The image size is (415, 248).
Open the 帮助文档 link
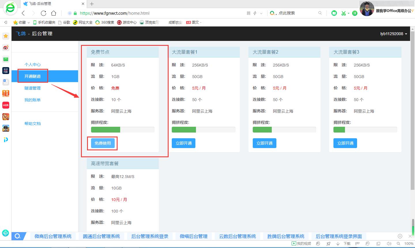33,123
